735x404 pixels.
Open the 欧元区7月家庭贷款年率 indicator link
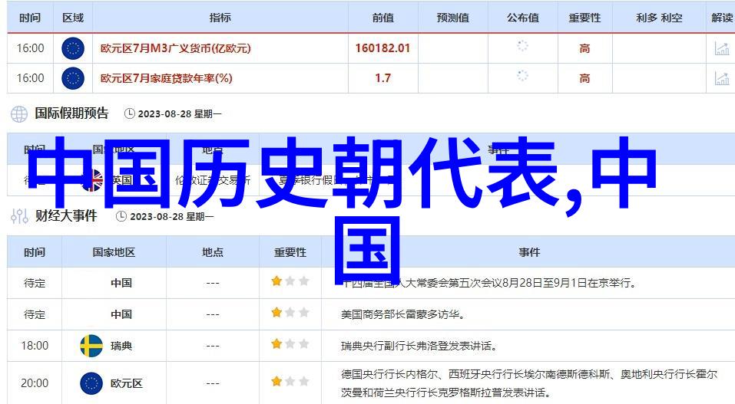166,78
